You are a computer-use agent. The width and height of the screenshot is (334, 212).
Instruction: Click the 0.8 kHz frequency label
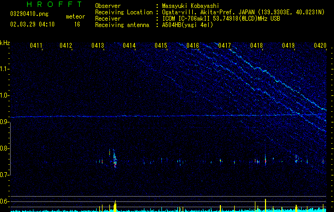4,148
